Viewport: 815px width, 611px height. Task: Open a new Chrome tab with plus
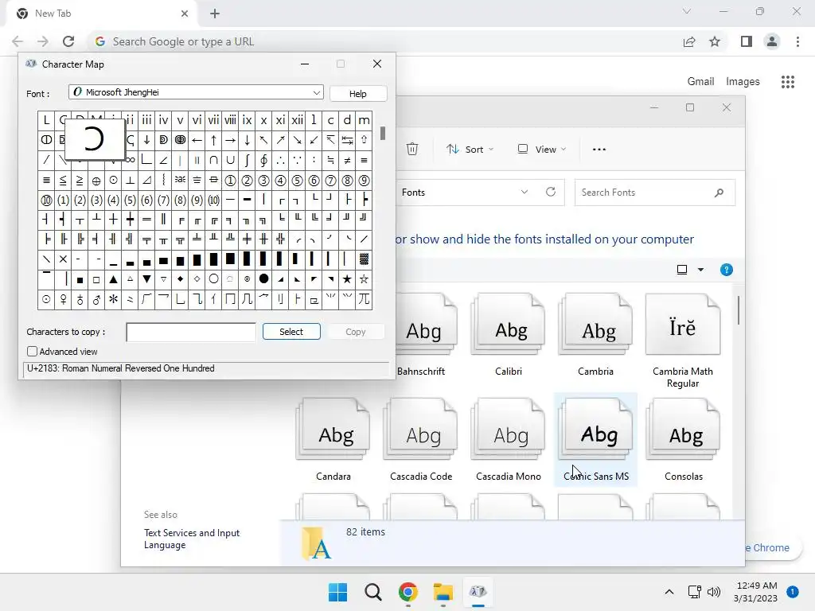[x=215, y=14]
